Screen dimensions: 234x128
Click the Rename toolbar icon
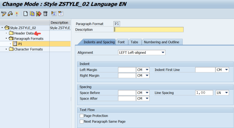39,14
